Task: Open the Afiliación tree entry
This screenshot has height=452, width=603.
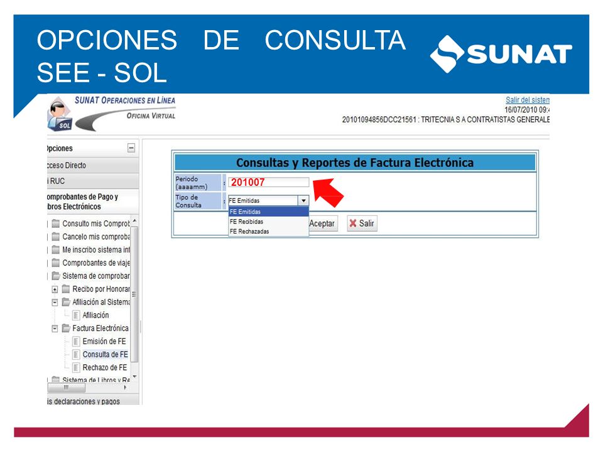Action: tap(95, 315)
